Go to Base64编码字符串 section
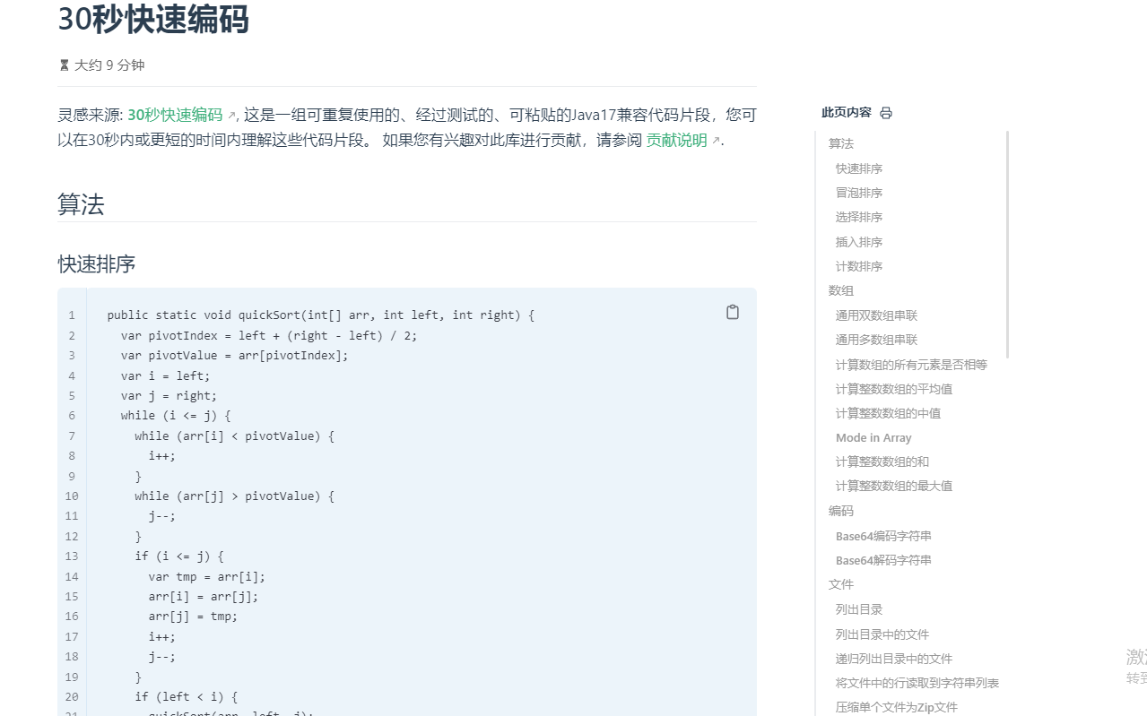The image size is (1147, 716). coord(883,536)
